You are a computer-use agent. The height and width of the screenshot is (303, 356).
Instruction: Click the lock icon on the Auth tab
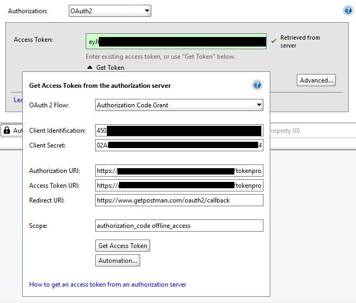point(7,130)
